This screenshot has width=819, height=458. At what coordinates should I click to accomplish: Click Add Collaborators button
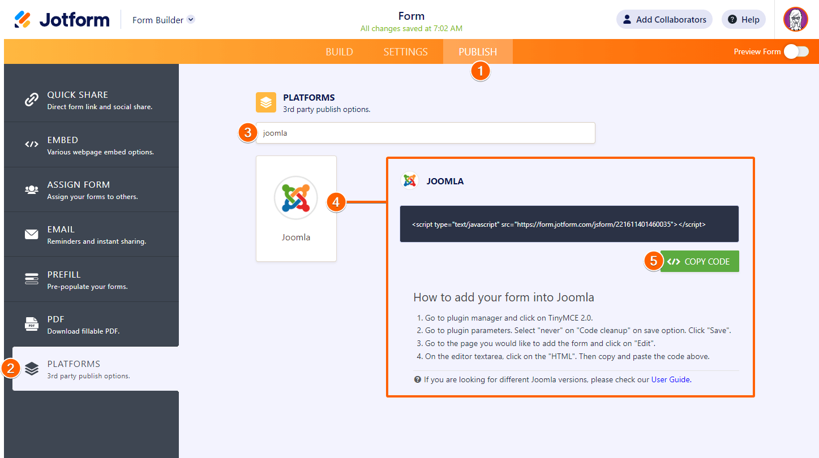point(664,20)
